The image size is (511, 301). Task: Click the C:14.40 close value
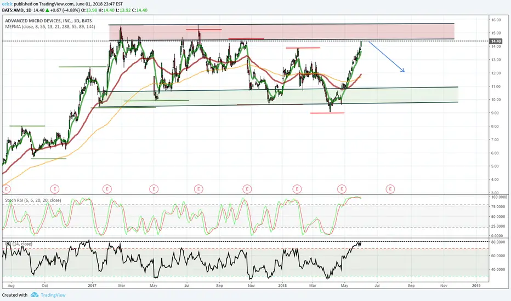tap(140, 10)
